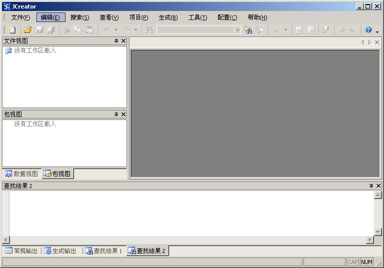Open the 搜索(S) menu
384x268 pixels.
click(80, 17)
